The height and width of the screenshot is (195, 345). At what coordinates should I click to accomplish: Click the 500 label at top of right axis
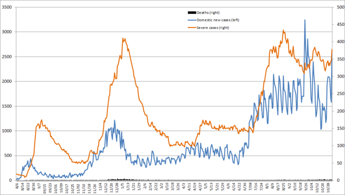click(340, 7)
